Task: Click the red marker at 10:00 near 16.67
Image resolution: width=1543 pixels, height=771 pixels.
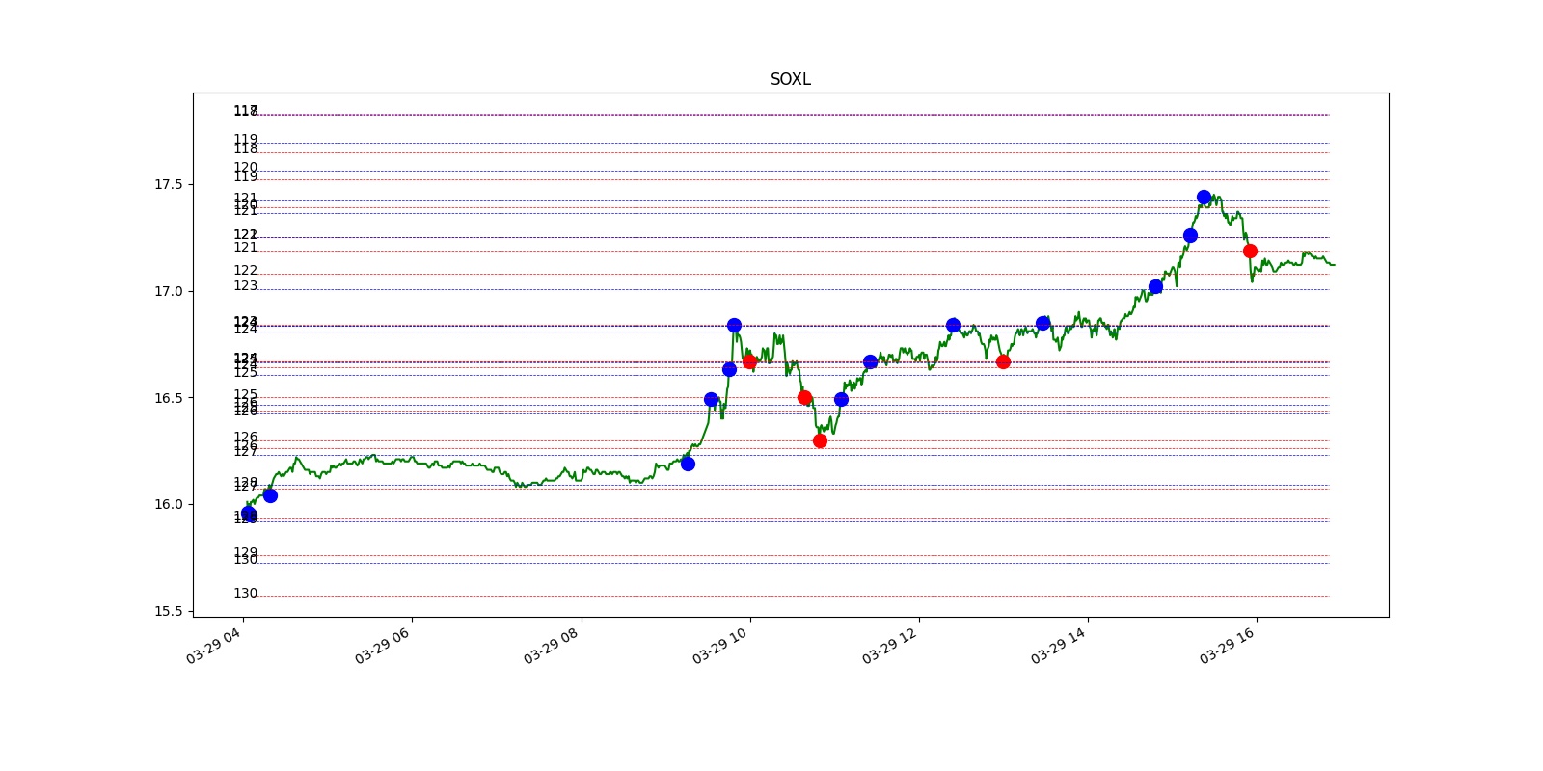Action: point(749,361)
